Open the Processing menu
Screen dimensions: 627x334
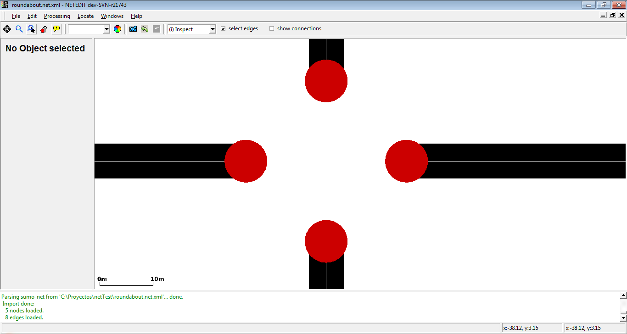(57, 16)
